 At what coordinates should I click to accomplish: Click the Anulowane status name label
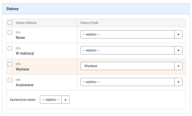(24, 85)
